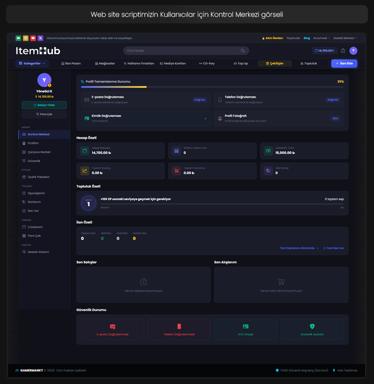
Task: Click the Kimlik Doğrulaması checkmark
Action: (205, 118)
